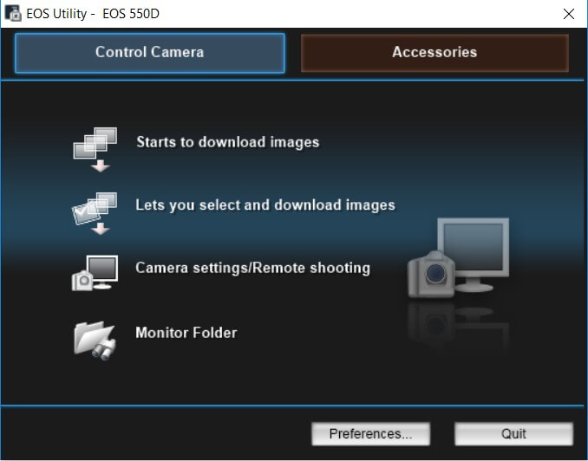Open the Accessories tab
The width and height of the screenshot is (588, 461).
(434, 53)
